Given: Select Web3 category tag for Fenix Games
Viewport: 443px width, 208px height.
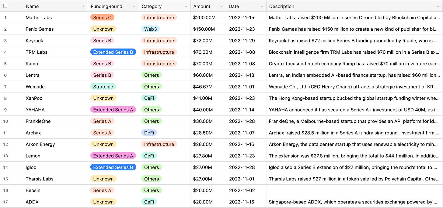Looking at the screenshot, I should (x=150, y=29).
